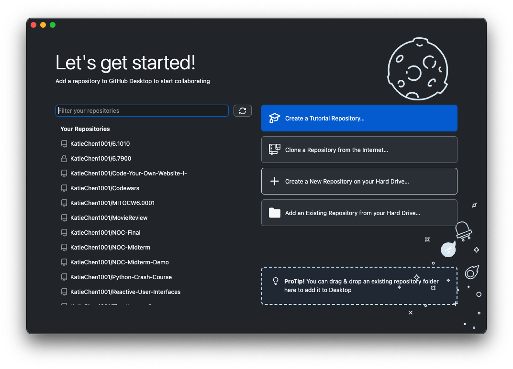Open Add an Existing Repository from your Hard Drive
Viewport: 513px width, 369px height.
click(x=359, y=213)
